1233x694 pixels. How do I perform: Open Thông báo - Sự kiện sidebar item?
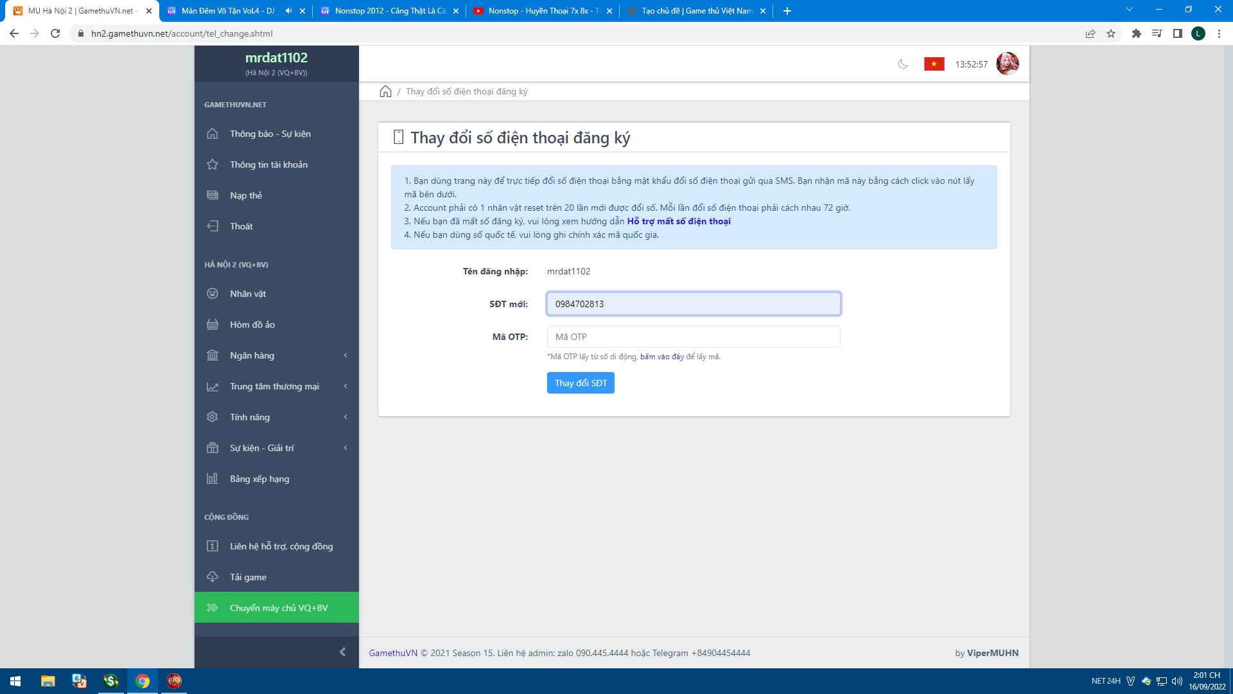(x=270, y=134)
